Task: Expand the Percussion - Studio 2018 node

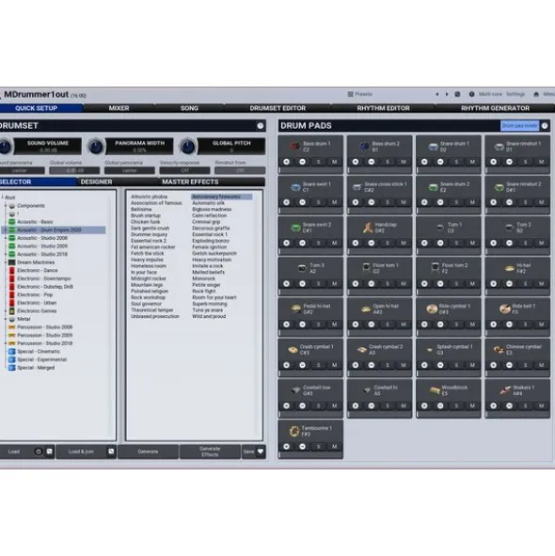Action: tap(6, 343)
